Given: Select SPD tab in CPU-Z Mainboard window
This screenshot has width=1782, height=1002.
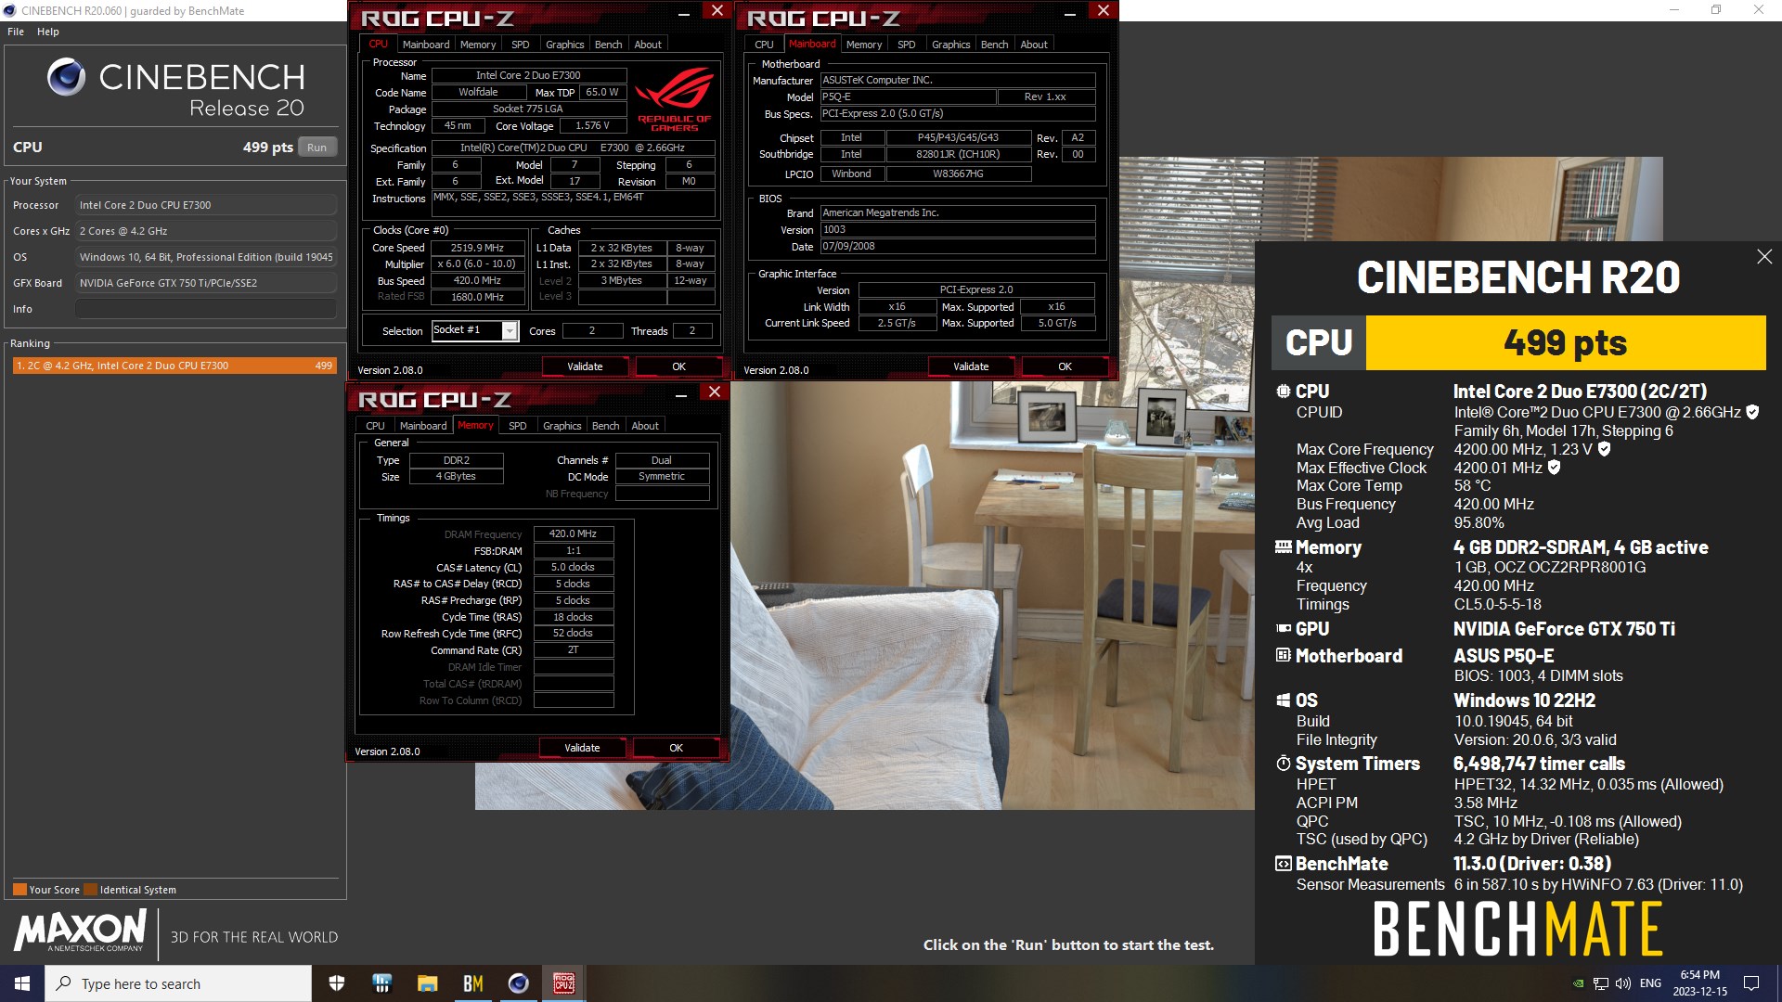Looking at the screenshot, I should point(907,45).
